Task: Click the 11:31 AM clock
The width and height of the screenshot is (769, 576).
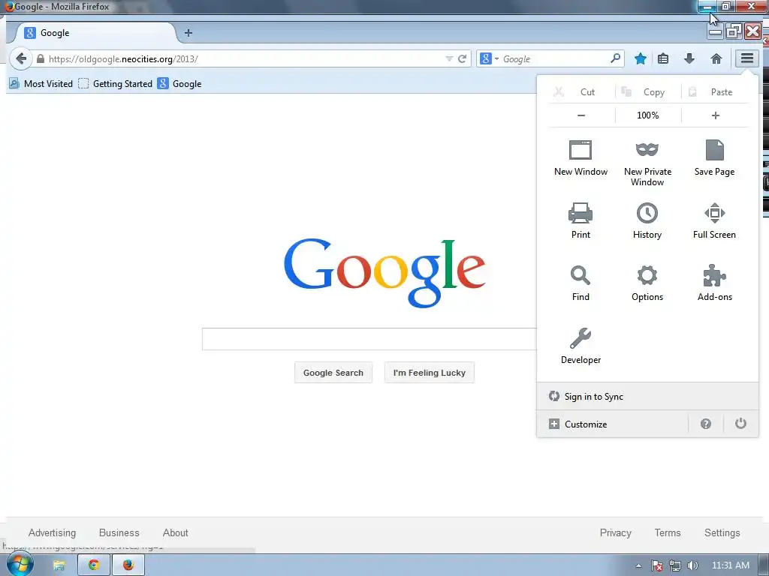Action: tap(730, 565)
